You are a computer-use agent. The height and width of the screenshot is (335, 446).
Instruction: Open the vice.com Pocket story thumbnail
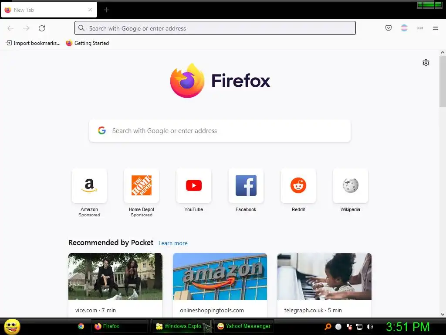click(x=115, y=277)
